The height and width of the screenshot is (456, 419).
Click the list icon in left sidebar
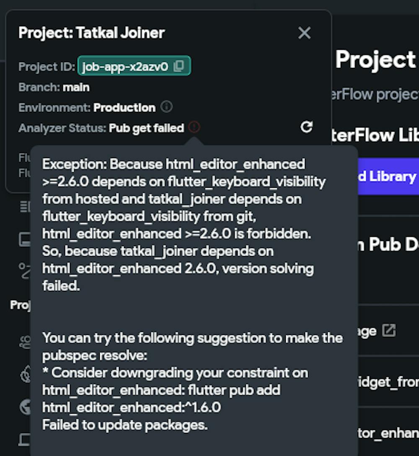[x=25, y=206]
